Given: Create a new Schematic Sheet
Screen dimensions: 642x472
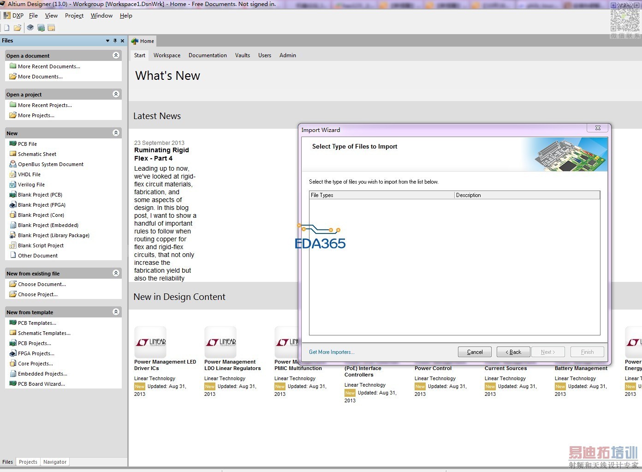Looking at the screenshot, I should pyautogui.click(x=37, y=154).
